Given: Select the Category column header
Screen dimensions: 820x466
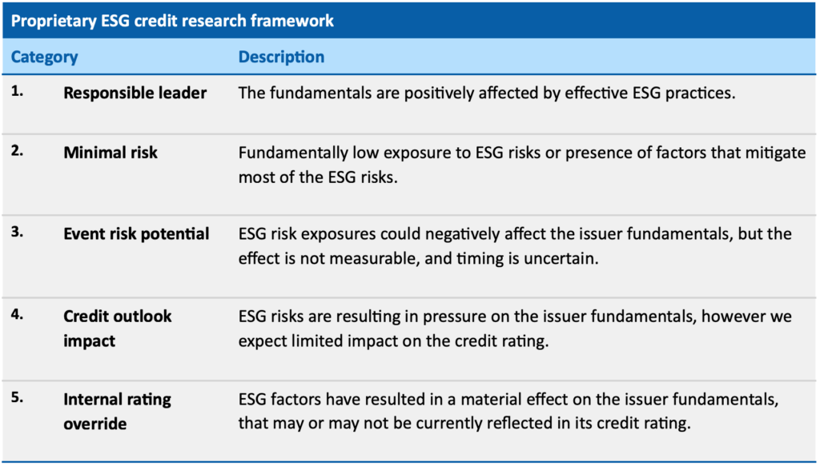Looking at the screenshot, I should (45, 57).
